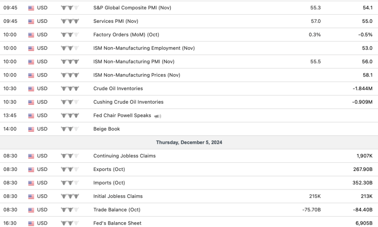Image resolution: width=378 pixels, height=227 pixels.
Task: Click US flag in Factory Orders row
Action: [31, 35]
